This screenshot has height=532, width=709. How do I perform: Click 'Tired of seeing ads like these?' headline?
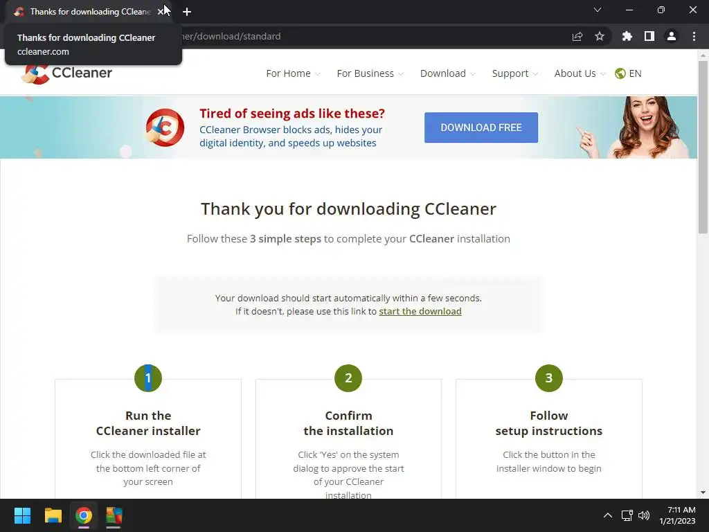292,113
